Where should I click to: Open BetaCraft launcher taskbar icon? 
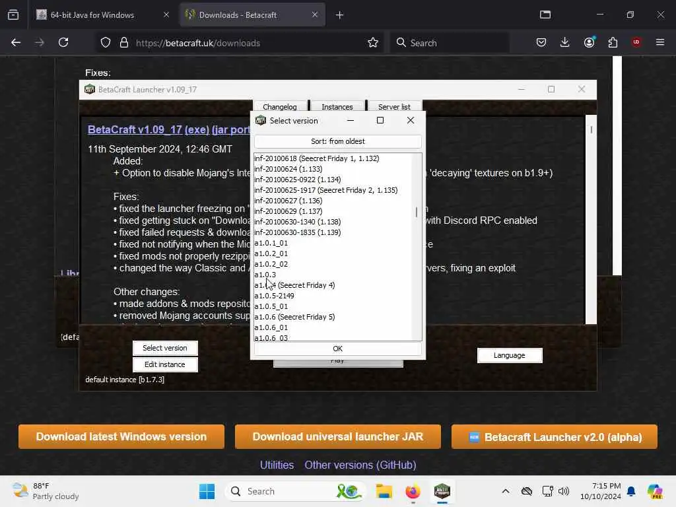click(x=442, y=491)
